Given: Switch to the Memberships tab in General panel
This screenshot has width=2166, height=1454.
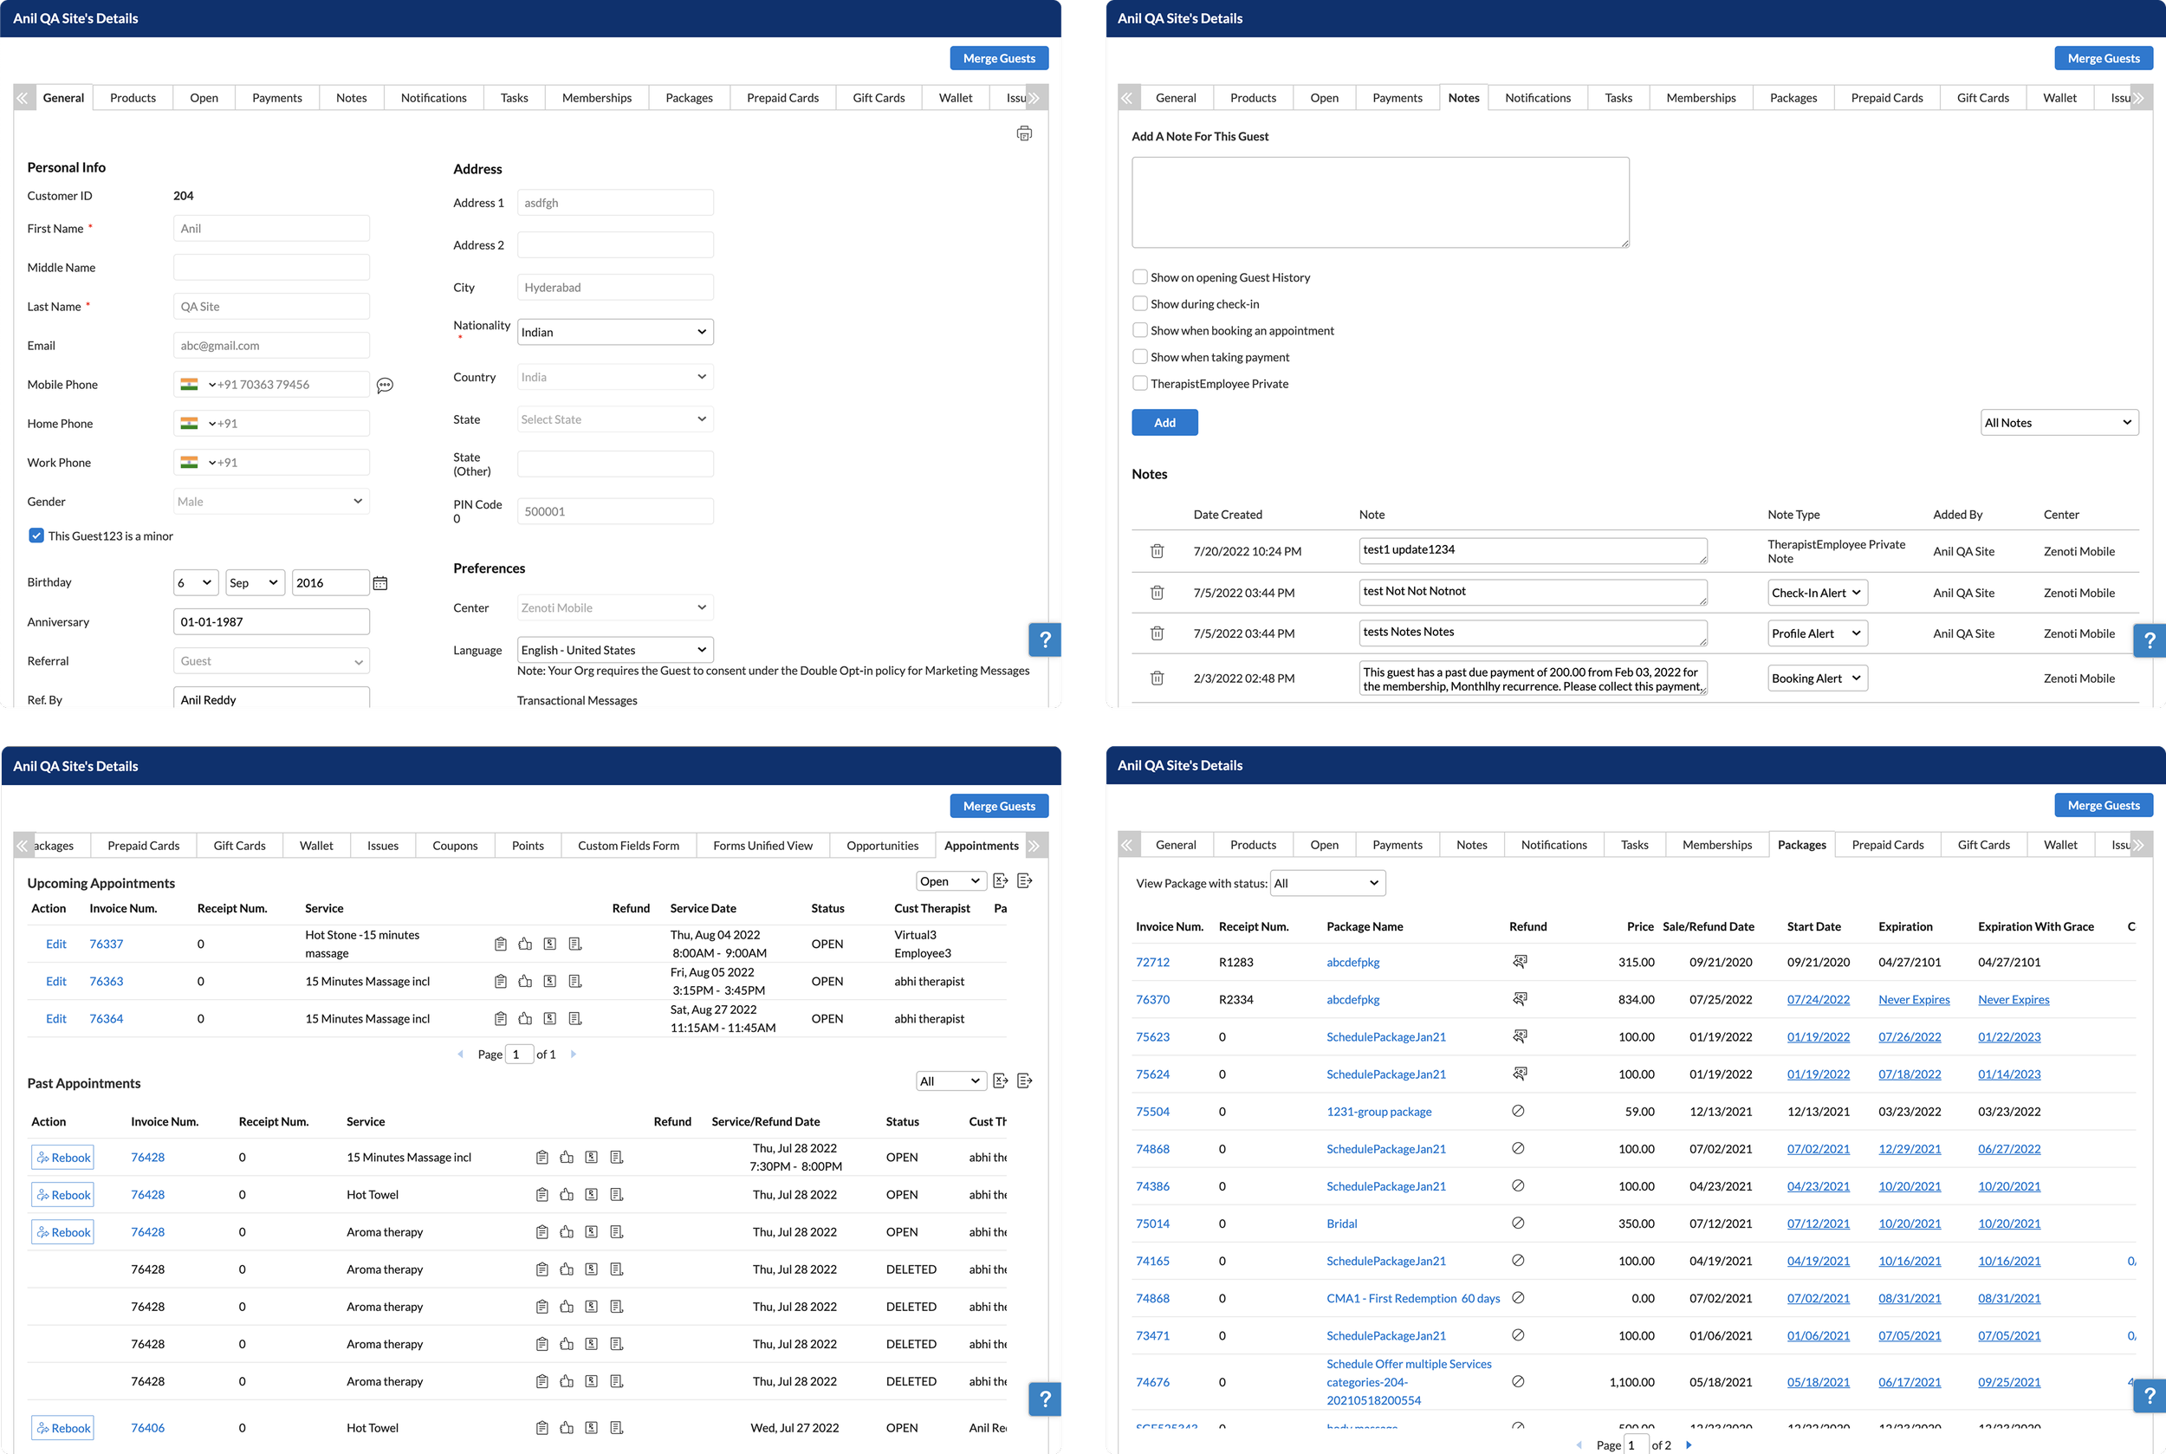Looking at the screenshot, I should [596, 97].
